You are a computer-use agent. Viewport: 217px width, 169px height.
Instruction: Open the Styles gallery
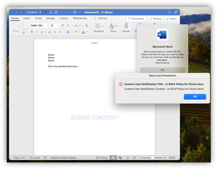(113, 27)
